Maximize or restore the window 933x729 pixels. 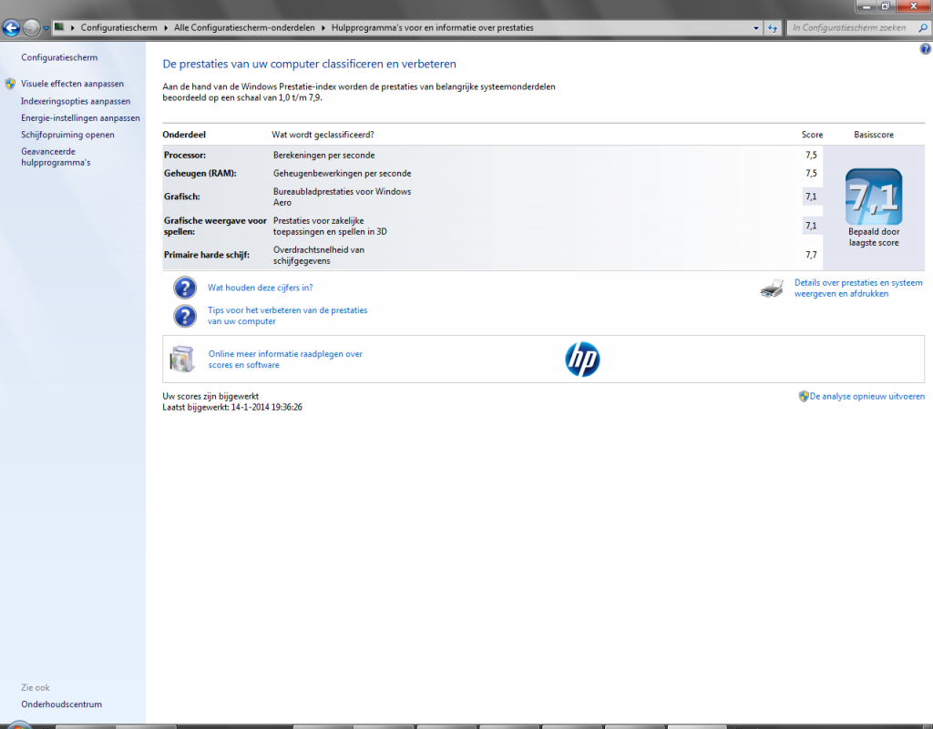click(x=885, y=6)
